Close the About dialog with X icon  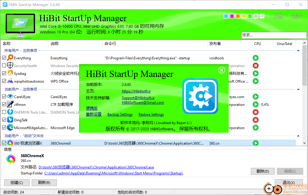point(222,70)
